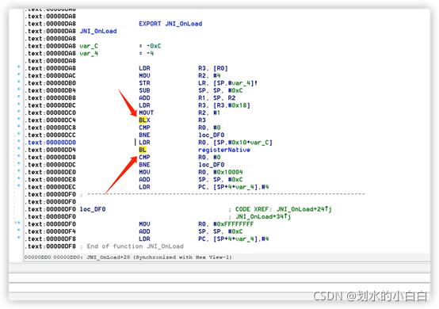Click the 'End of function JNI_OnLoad' comment
This screenshot has height=309, width=439.
tap(135, 246)
